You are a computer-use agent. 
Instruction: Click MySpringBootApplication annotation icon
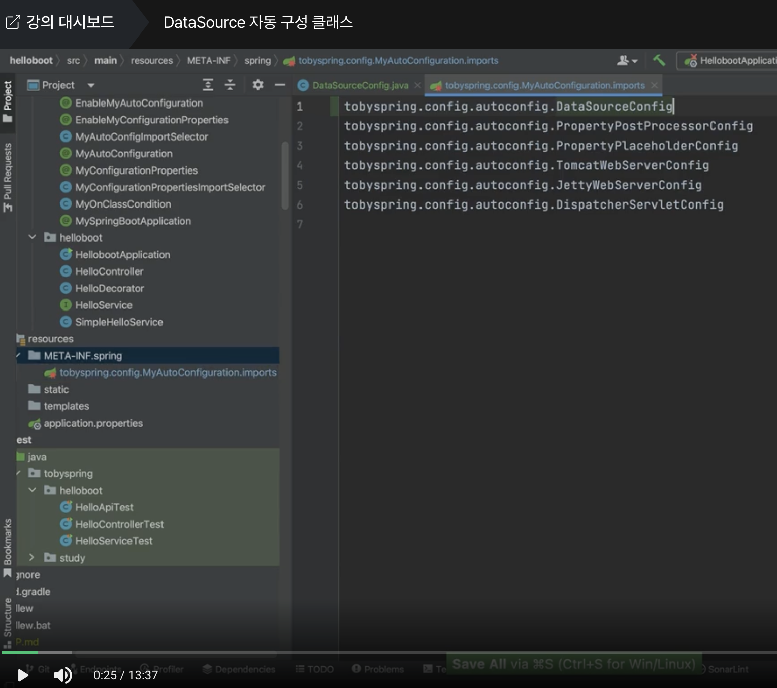[x=66, y=221]
